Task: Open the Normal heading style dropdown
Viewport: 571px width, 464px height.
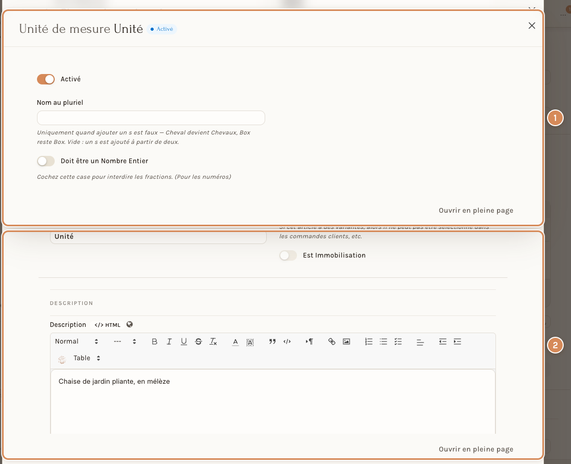Action: coord(77,341)
